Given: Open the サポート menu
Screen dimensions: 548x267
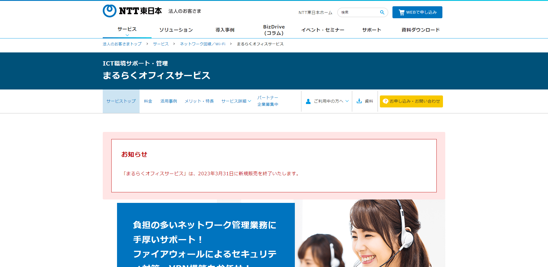Looking at the screenshot, I should click(x=372, y=30).
